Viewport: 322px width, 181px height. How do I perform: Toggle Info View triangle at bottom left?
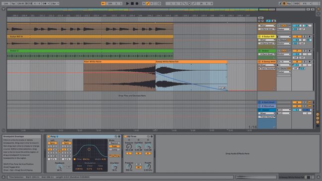(x=3, y=177)
